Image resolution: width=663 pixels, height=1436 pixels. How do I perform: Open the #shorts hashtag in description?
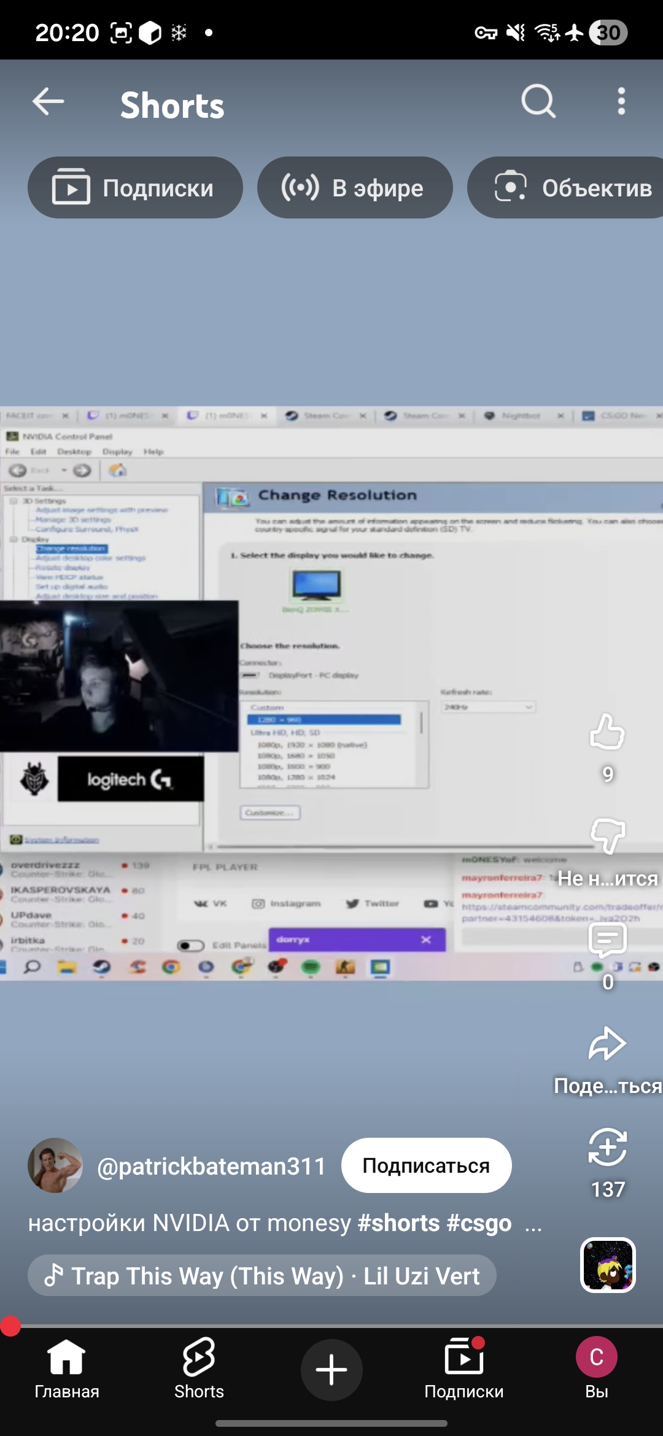click(x=398, y=1223)
